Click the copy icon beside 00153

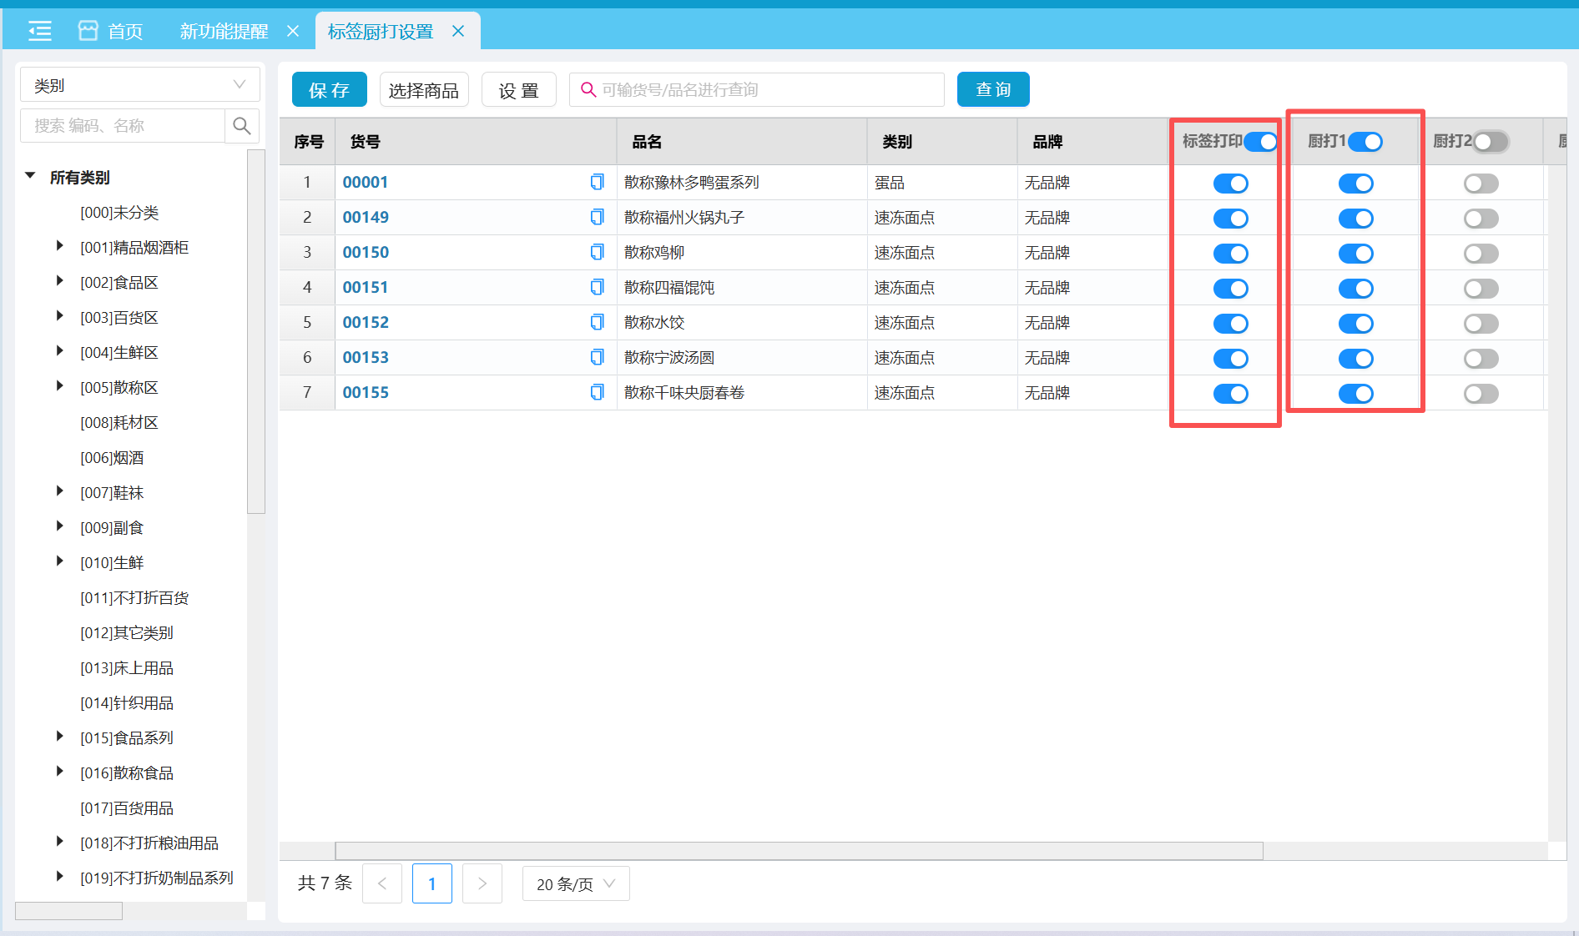pos(597,357)
